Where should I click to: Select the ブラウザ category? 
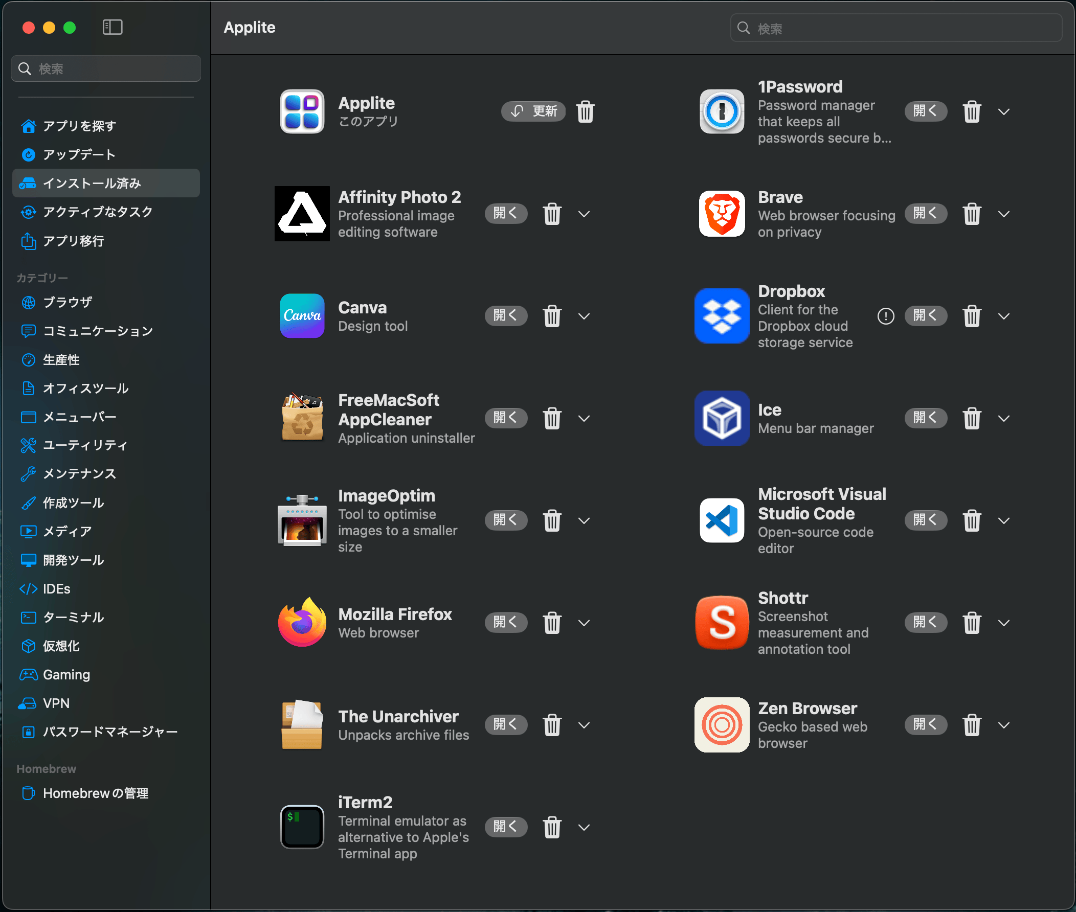tap(67, 302)
